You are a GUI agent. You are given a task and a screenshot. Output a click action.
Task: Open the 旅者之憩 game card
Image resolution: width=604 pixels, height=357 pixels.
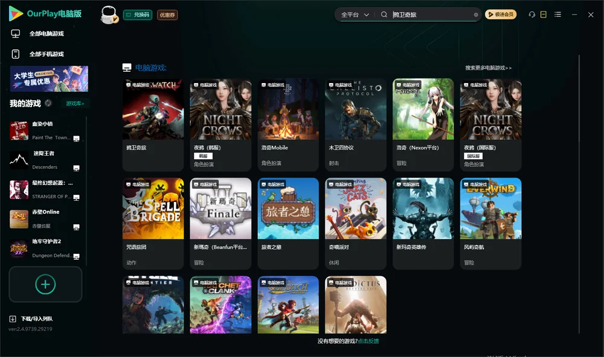(x=288, y=224)
